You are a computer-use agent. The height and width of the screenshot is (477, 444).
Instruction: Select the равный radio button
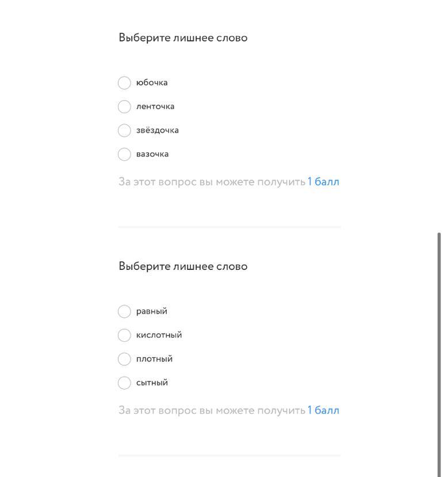coord(124,311)
